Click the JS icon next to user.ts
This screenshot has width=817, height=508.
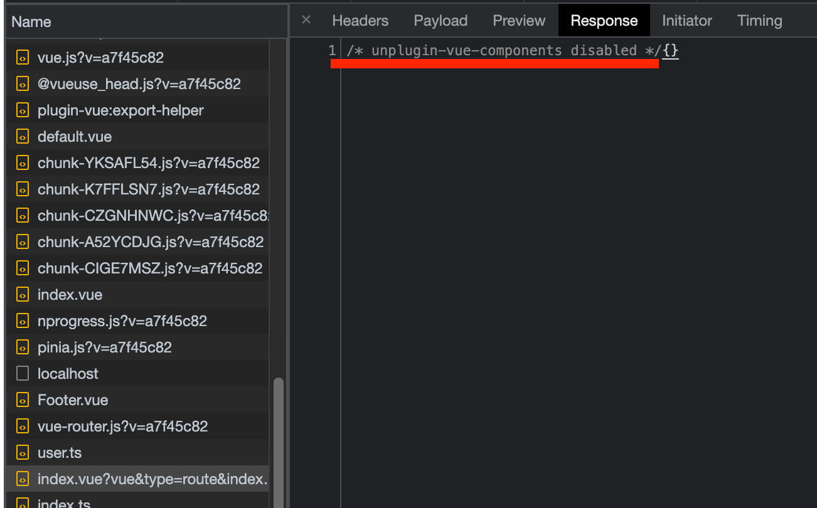tap(23, 452)
